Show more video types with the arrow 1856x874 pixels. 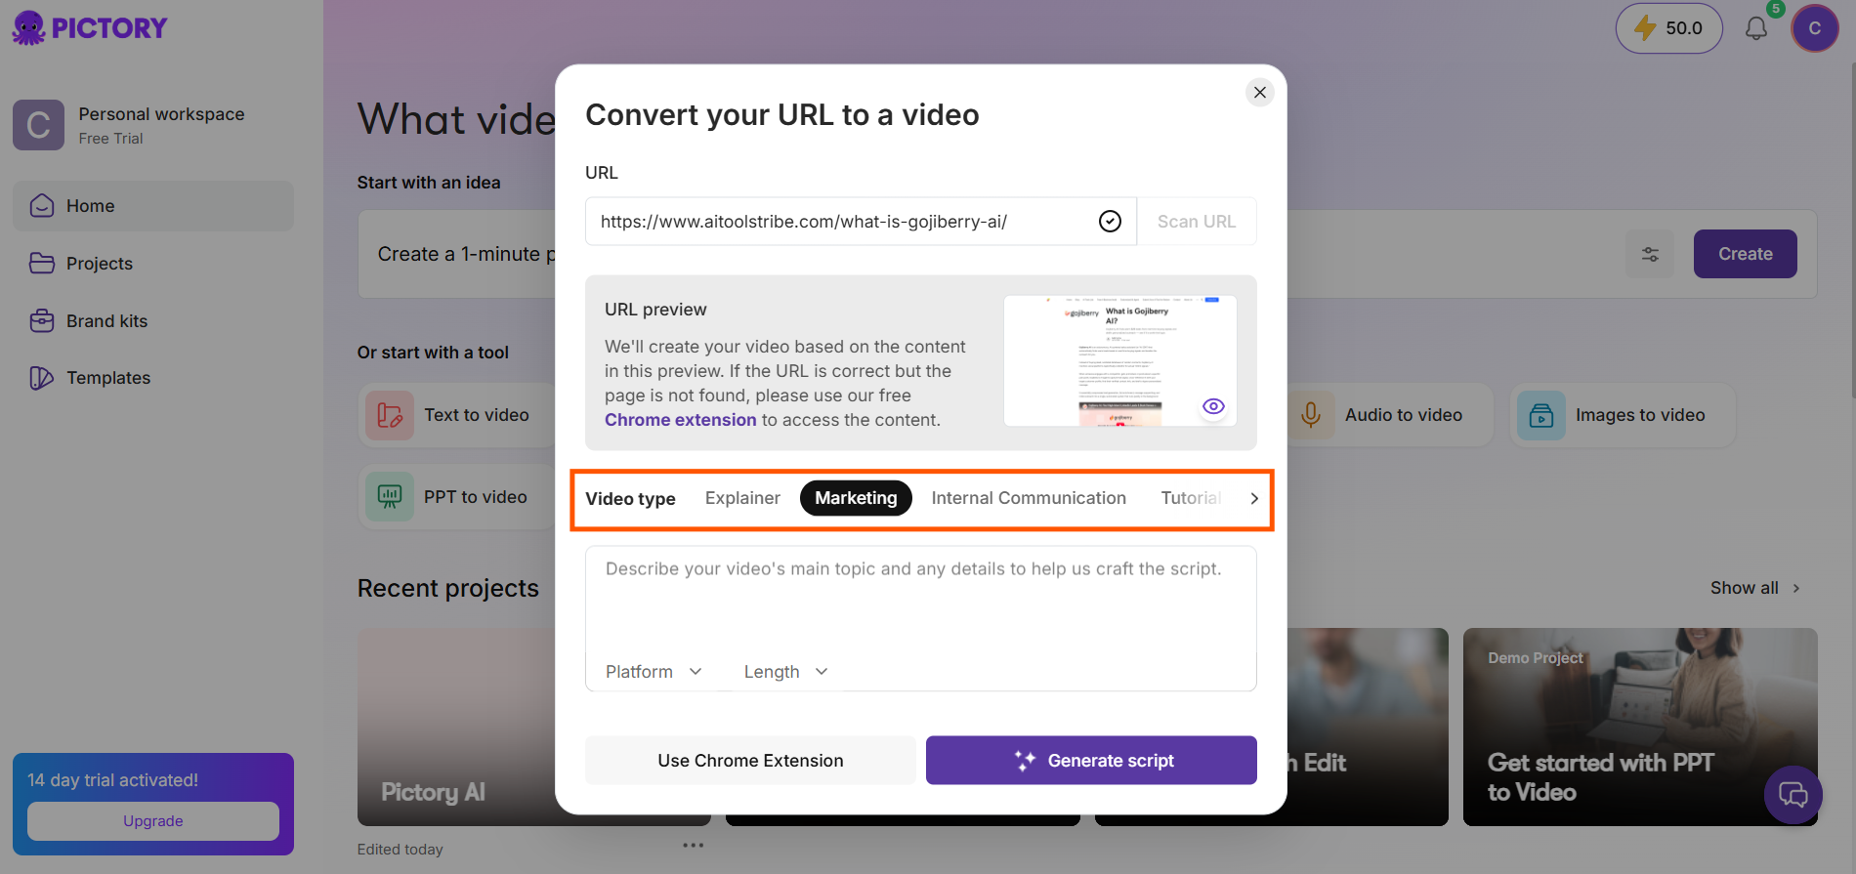[1254, 499]
